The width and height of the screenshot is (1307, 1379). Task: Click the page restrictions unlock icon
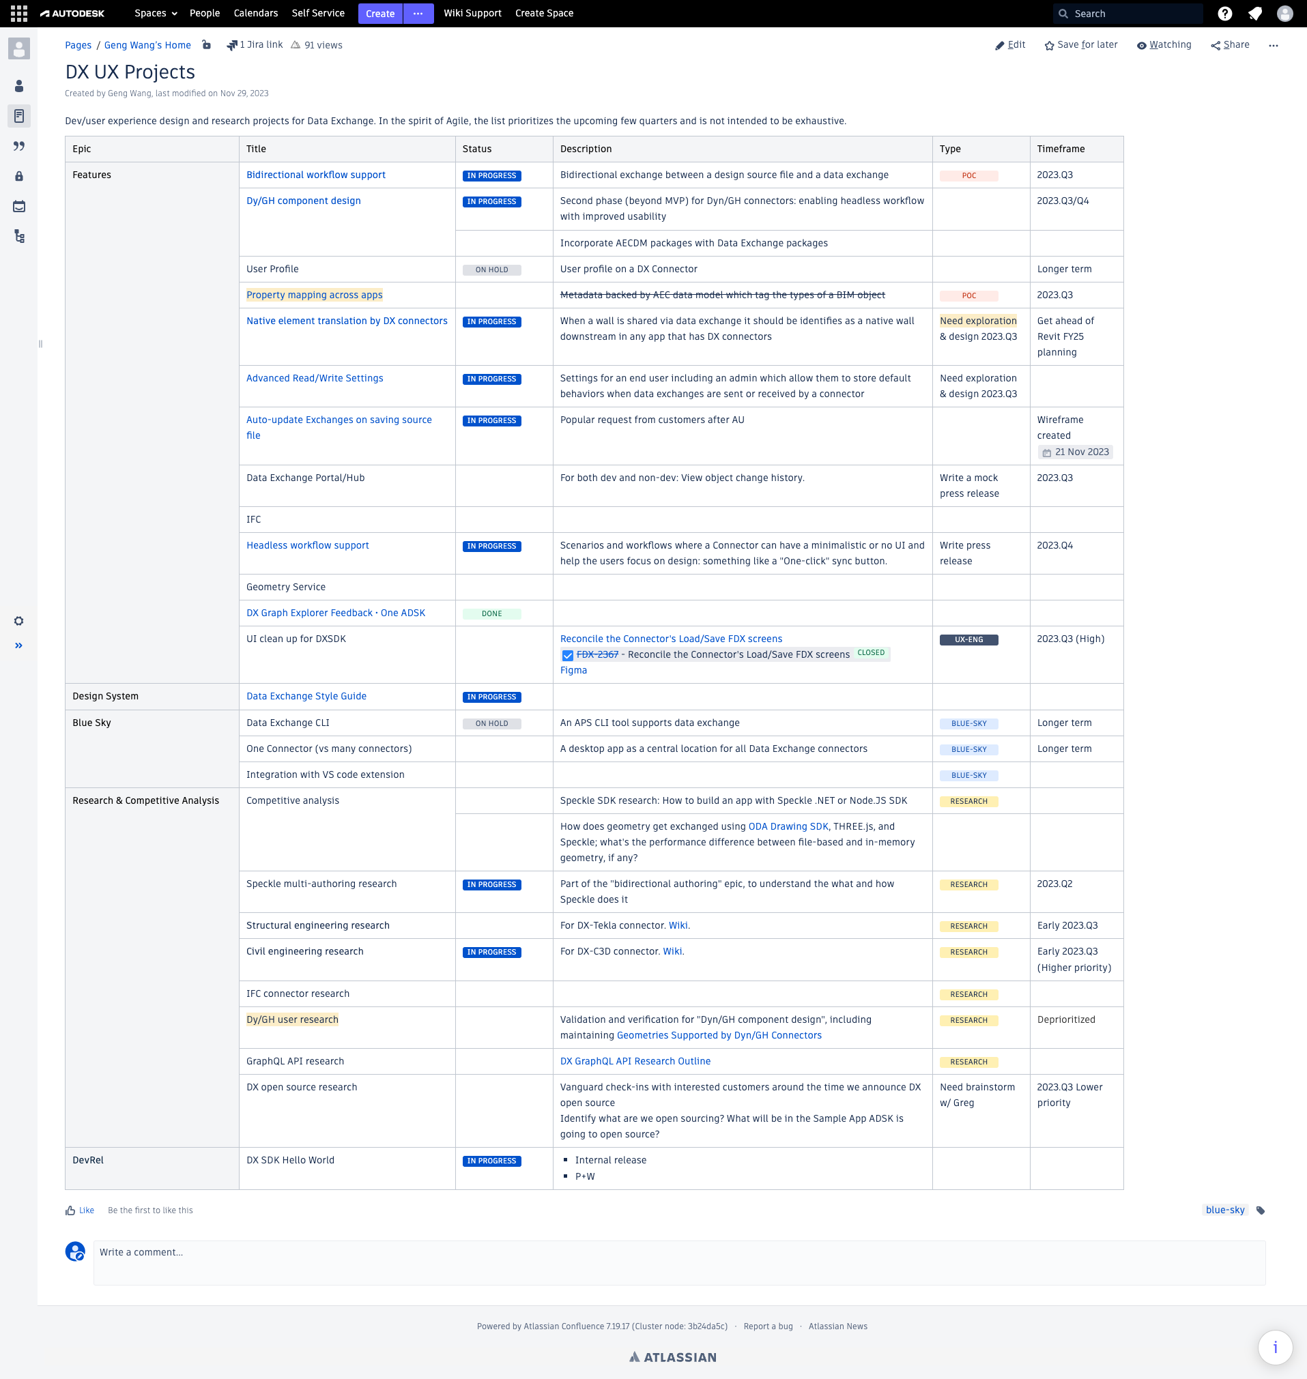(x=206, y=44)
